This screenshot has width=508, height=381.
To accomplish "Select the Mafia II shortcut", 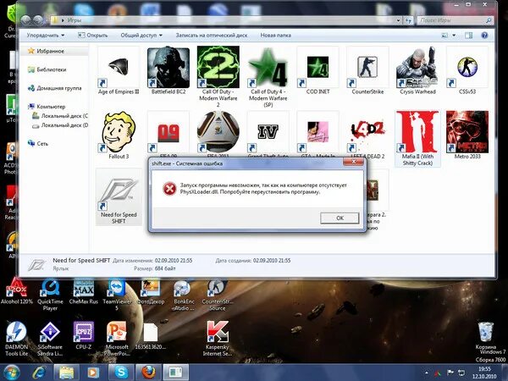I will coord(417,139).
